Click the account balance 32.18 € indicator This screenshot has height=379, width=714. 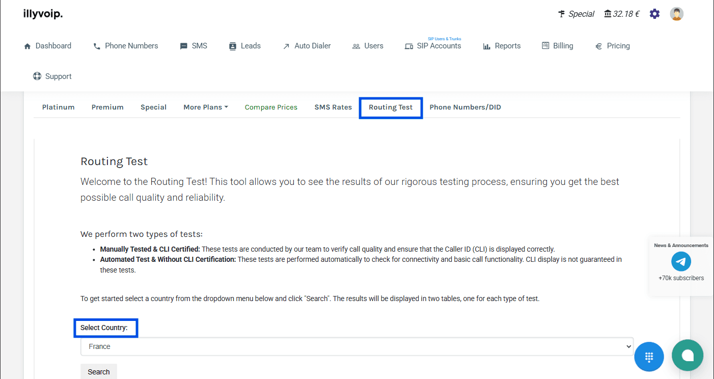pyautogui.click(x=621, y=14)
